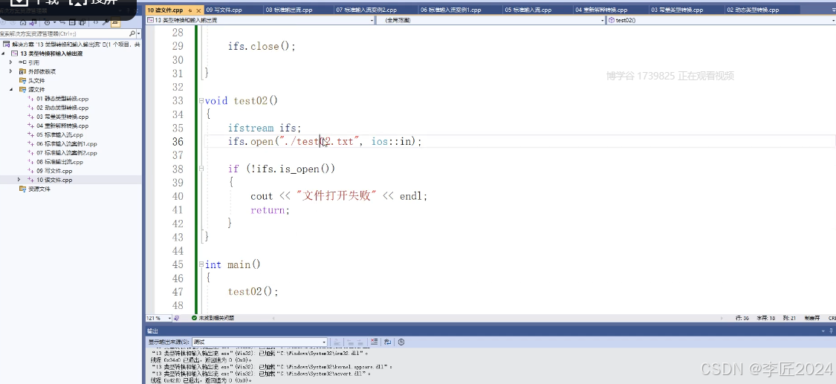Switch to the 04 重新解释转换.cpp tab
The image size is (836, 384).
coord(601,10)
